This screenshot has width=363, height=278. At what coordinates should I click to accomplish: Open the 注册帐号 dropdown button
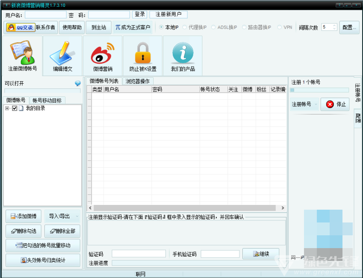click(x=304, y=104)
